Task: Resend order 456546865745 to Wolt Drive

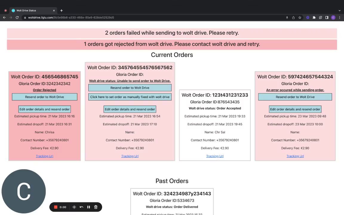Action: coord(44,97)
